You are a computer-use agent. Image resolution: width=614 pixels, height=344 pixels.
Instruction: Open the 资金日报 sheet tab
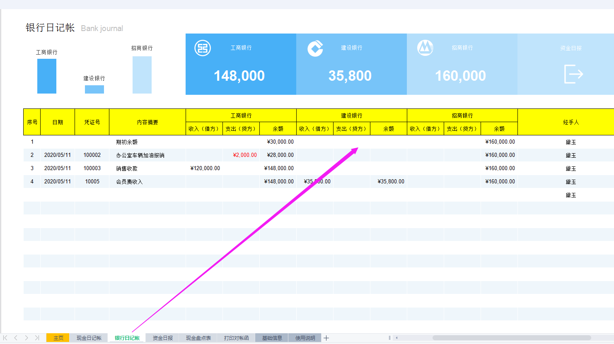click(163, 338)
